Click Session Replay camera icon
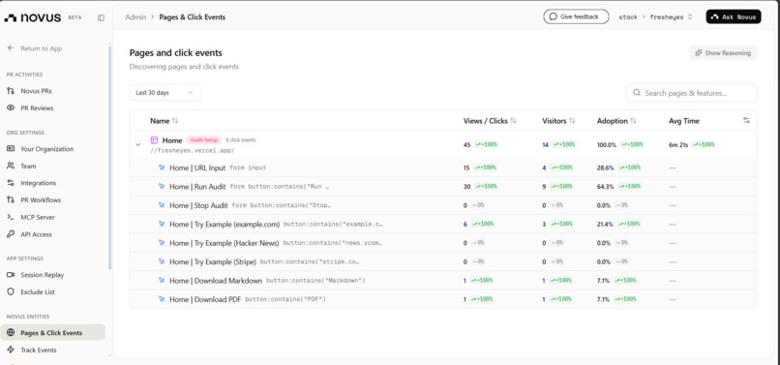The height and width of the screenshot is (365, 780). (11, 275)
